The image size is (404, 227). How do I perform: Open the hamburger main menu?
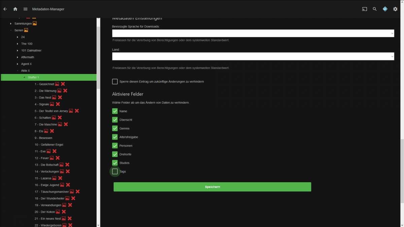point(25,9)
